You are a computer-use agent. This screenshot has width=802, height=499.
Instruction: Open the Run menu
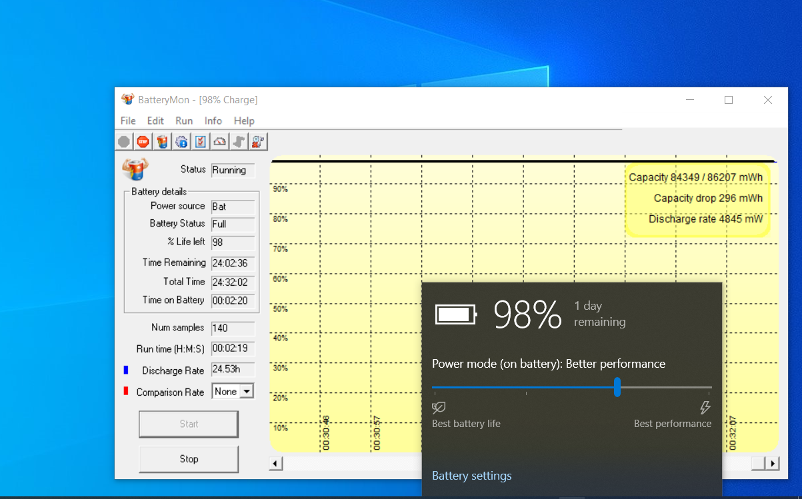(x=184, y=121)
